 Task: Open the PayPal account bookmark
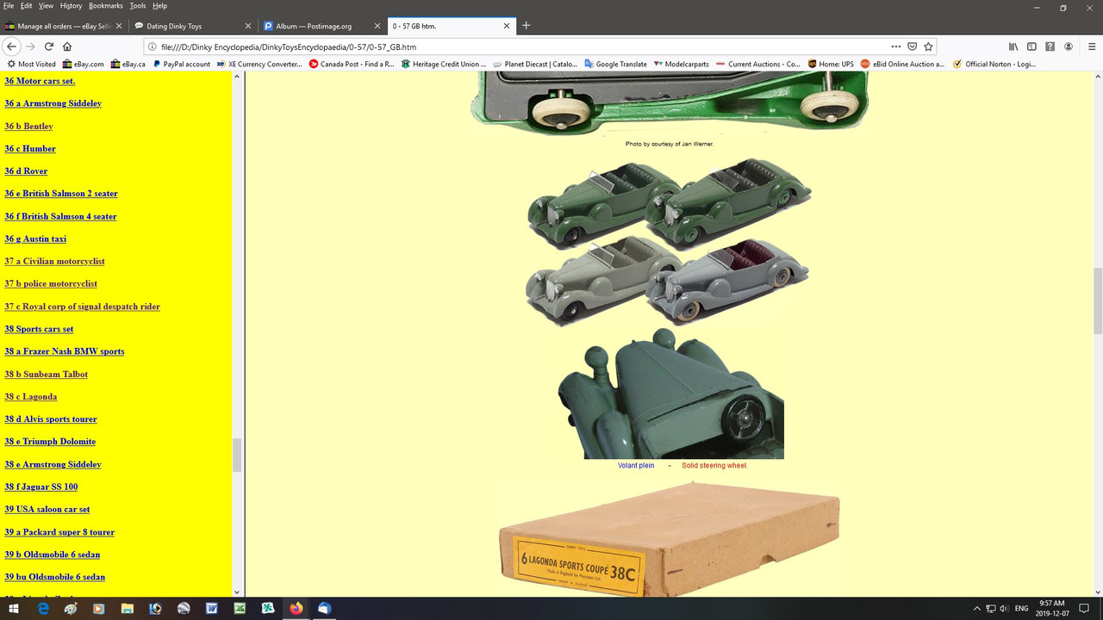click(181, 64)
